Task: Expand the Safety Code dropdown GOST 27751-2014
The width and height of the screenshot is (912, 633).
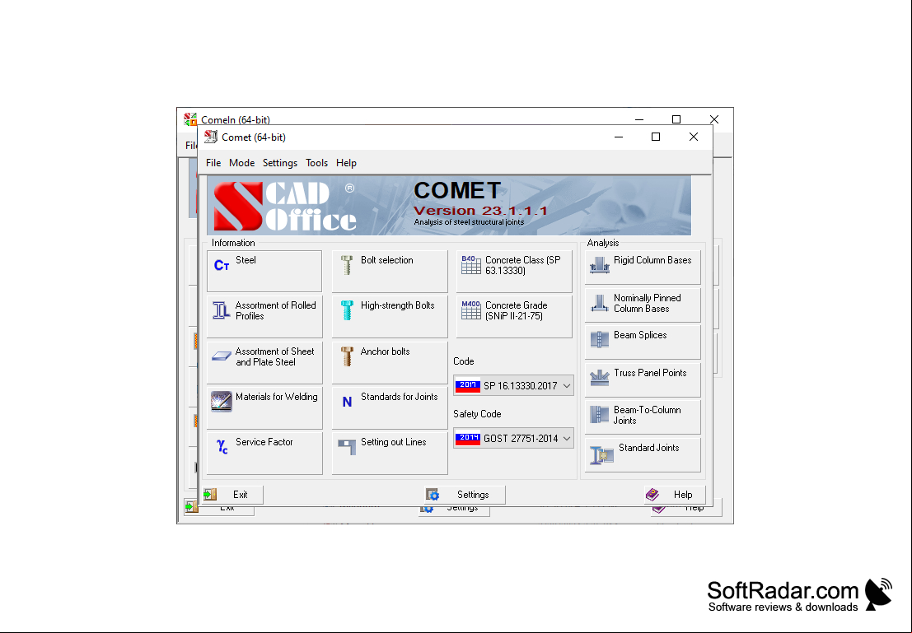Action: click(513, 438)
